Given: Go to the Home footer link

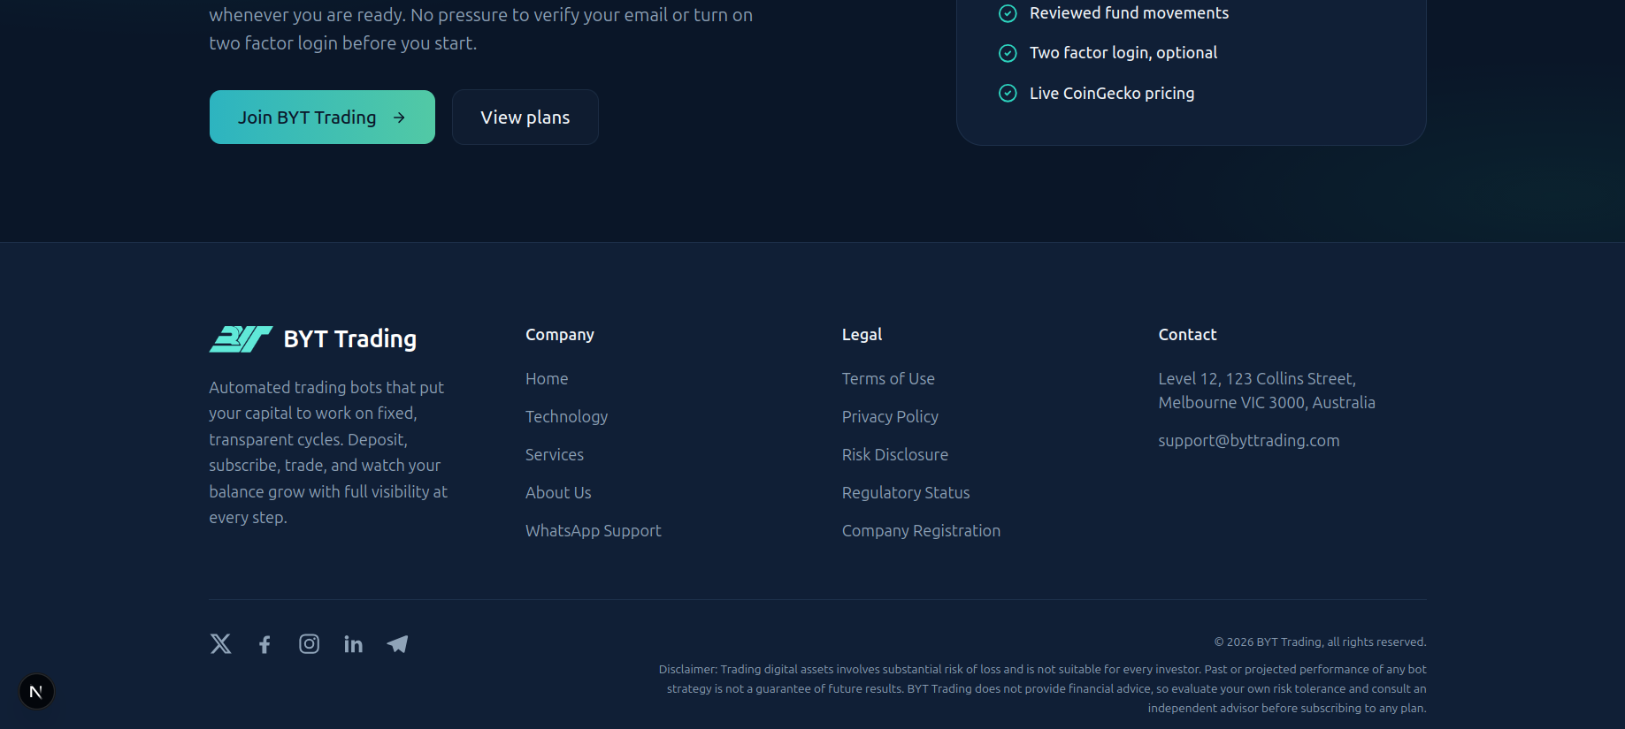Looking at the screenshot, I should click(x=547, y=378).
